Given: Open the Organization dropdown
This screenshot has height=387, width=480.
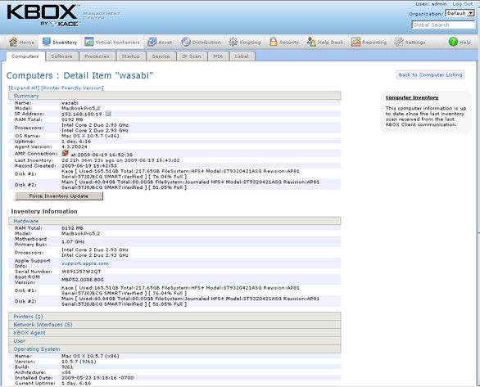Looking at the screenshot, I should click(460, 13).
